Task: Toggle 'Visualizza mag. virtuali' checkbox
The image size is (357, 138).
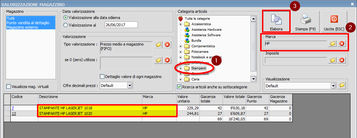Action: tap(8, 86)
